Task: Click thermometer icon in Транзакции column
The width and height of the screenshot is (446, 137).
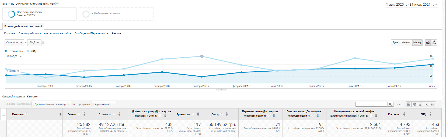Action: pyautogui.click(x=198, y=114)
